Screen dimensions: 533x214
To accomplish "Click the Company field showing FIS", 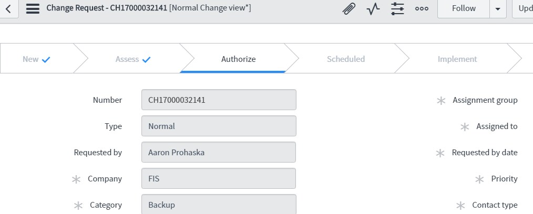I will click(x=219, y=179).
